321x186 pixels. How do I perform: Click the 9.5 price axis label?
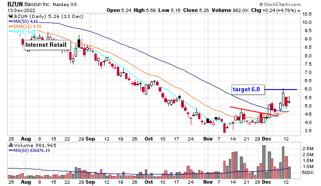(308, 31)
